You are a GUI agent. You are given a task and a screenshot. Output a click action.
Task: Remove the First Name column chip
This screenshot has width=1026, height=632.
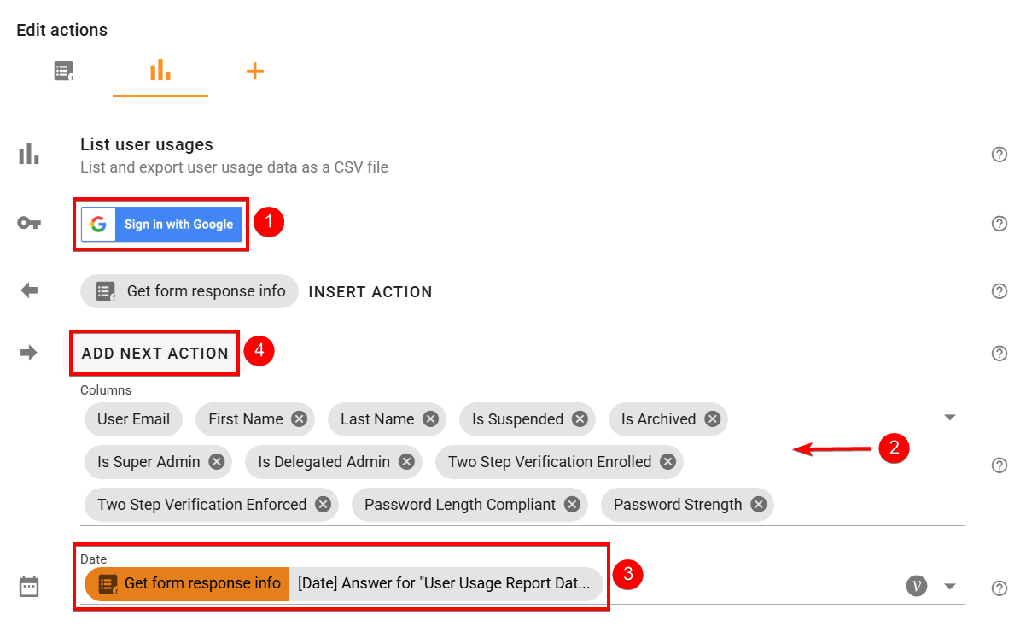[x=298, y=419]
